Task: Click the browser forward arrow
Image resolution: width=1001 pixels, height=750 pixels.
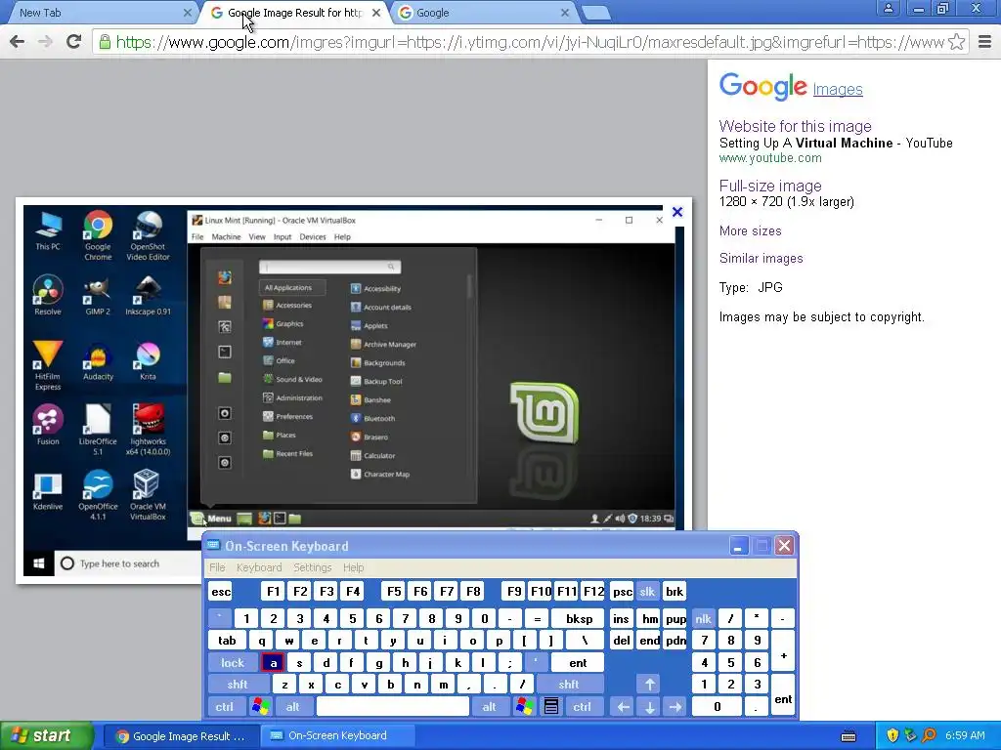Action: pyautogui.click(x=45, y=42)
